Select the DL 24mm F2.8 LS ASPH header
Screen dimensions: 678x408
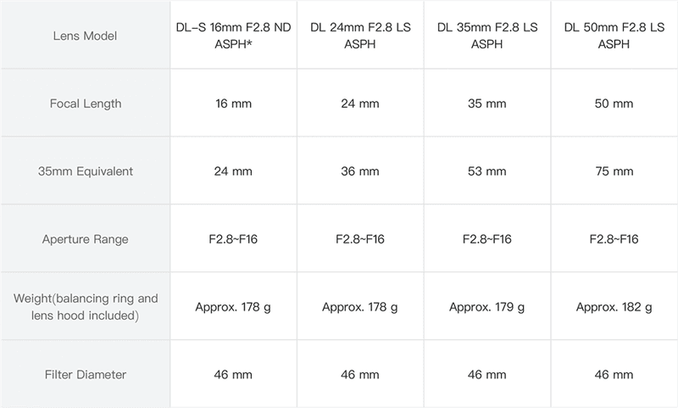pos(360,36)
